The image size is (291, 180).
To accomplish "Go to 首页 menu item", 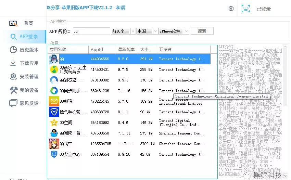I will coord(28,23).
